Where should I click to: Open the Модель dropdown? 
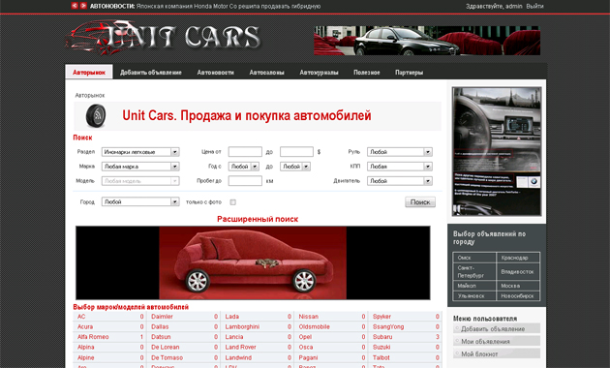point(140,181)
